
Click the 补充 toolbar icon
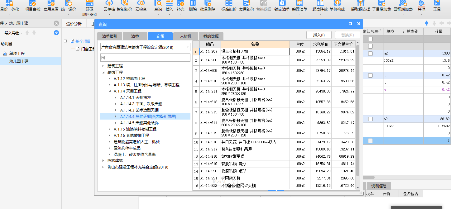point(180,4)
